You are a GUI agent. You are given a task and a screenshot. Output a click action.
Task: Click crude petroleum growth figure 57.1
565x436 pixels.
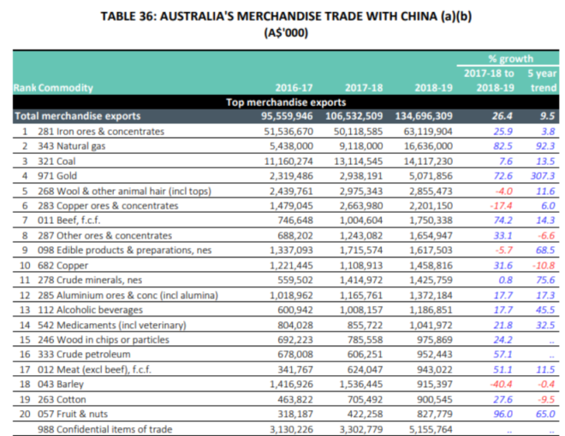pyautogui.click(x=503, y=354)
